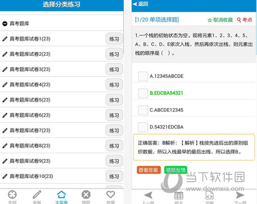Tap 取消收藏 star to unfavorite question
Image resolution: width=257 pixels, height=204 pixels.
point(220,20)
